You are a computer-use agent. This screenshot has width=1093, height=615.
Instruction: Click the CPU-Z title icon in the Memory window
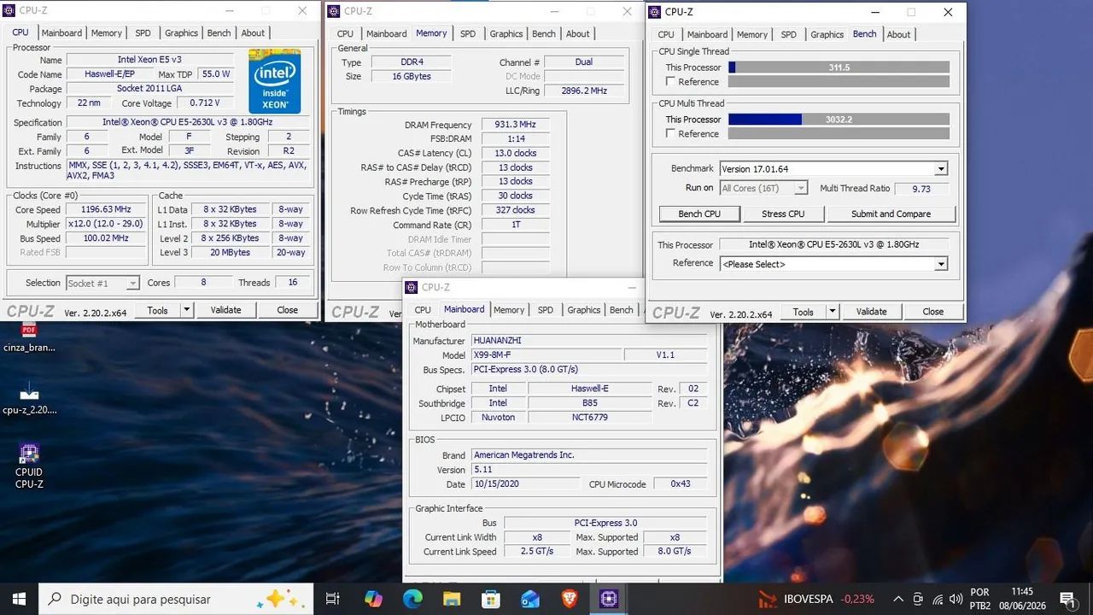[334, 11]
